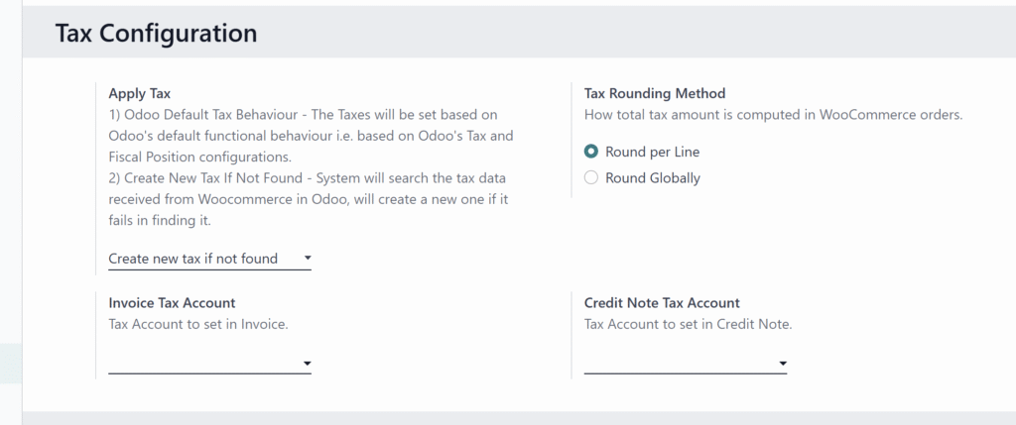Click the Credit Note Tax Account caret arrow
This screenshot has width=1016, height=425.
(x=783, y=364)
